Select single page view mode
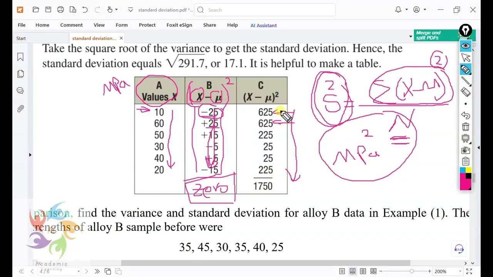This screenshot has width=493, height=277. (342, 271)
